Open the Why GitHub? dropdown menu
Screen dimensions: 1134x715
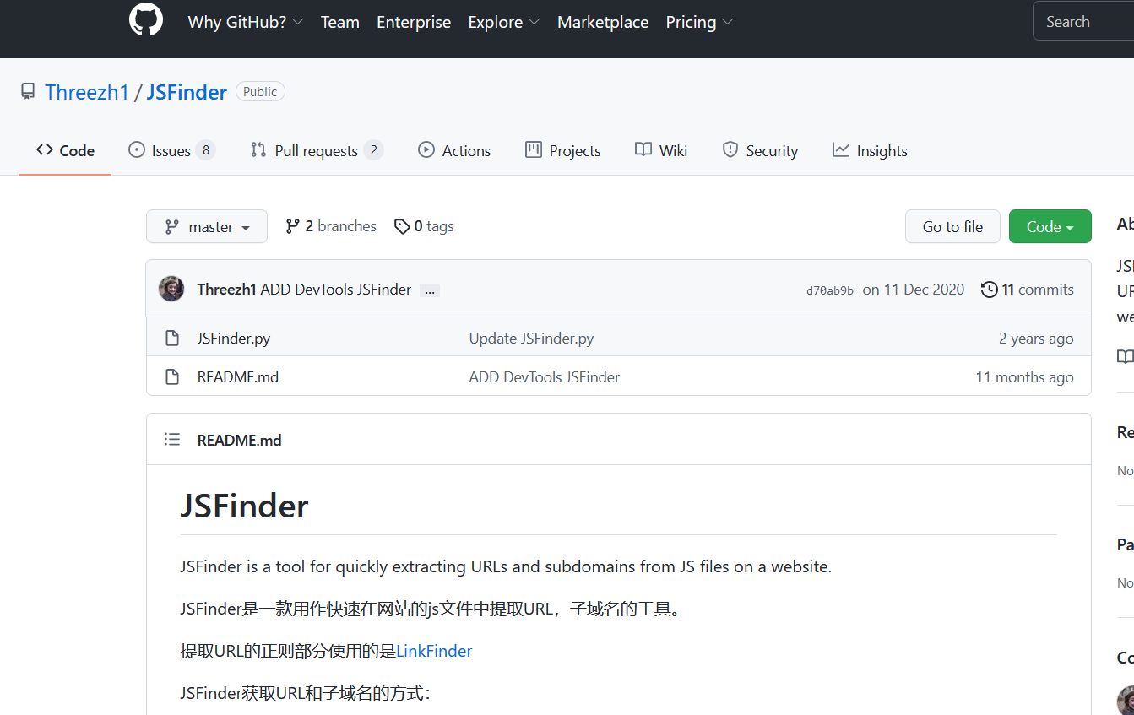(246, 23)
